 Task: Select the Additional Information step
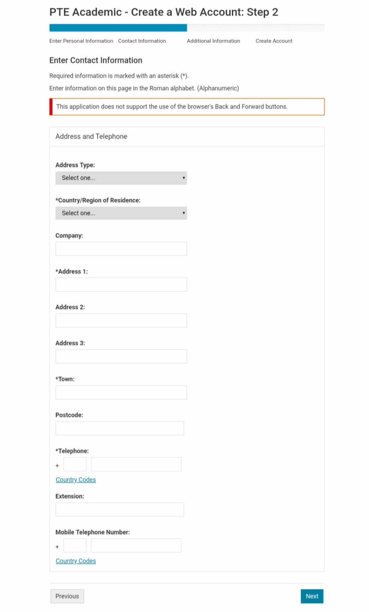tap(213, 41)
